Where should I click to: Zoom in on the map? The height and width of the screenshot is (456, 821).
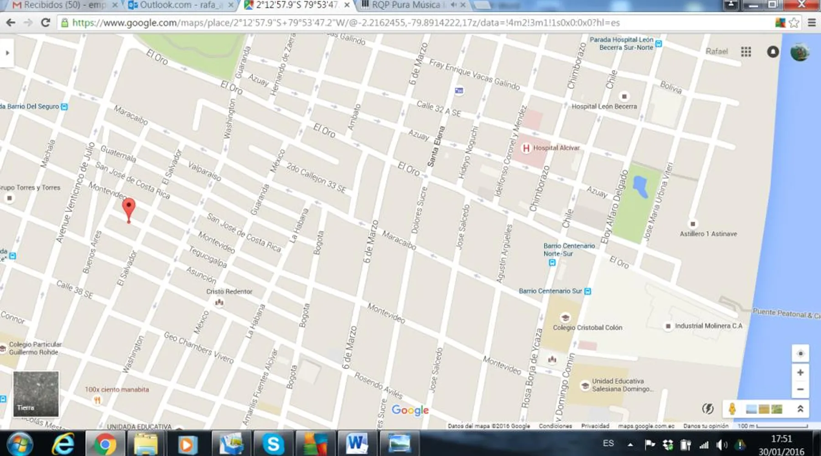tap(800, 373)
